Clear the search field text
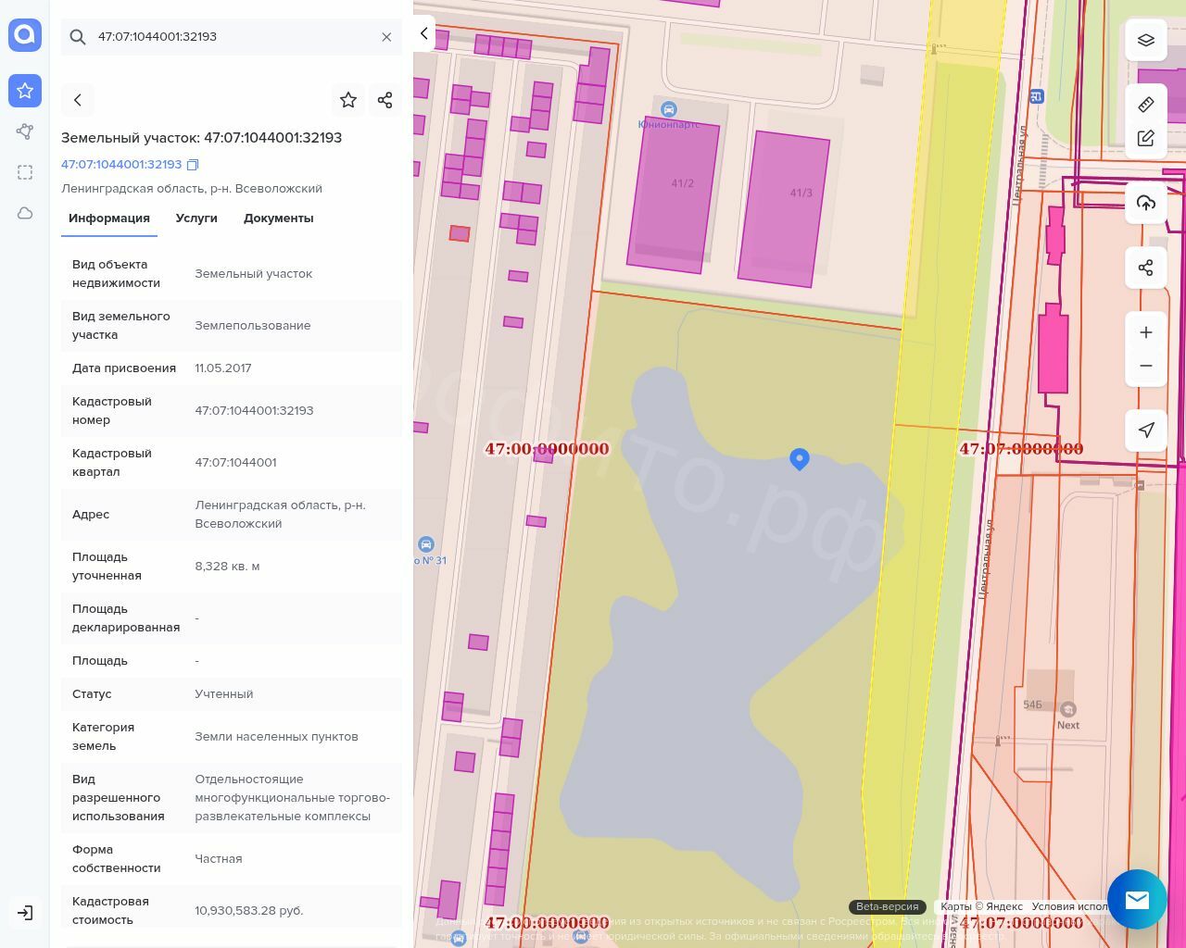1186x948 pixels. [x=386, y=37]
